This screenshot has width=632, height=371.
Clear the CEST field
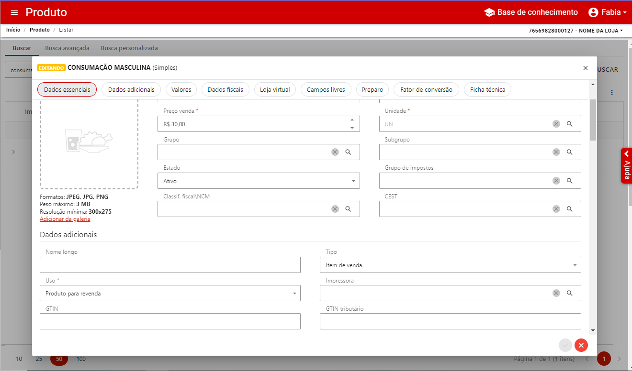pyautogui.click(x=556, y=209)
